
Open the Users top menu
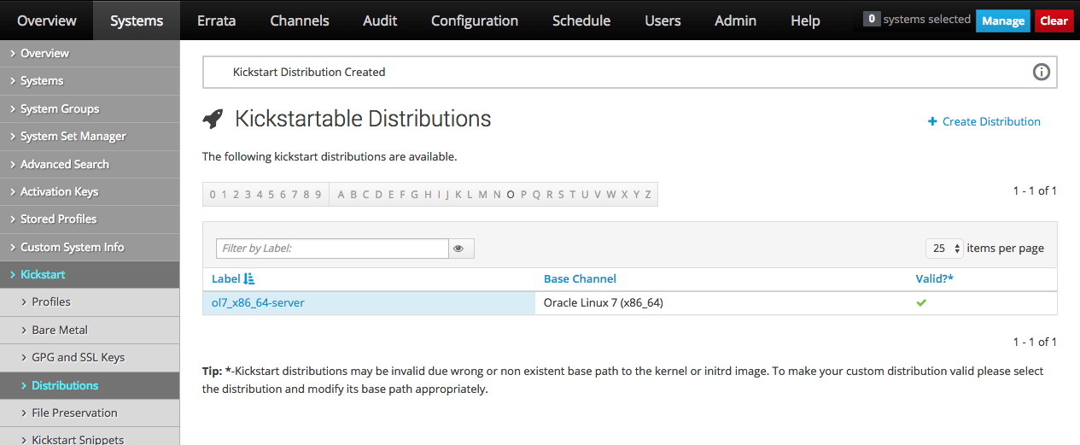pyautogui.click(x=663, y=20)
